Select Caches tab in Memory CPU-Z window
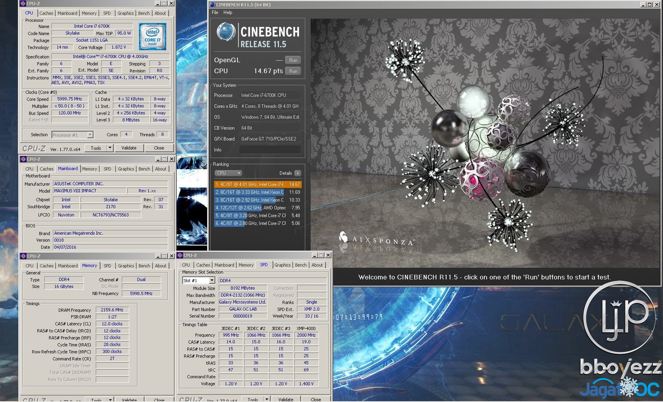 point(46,266)
